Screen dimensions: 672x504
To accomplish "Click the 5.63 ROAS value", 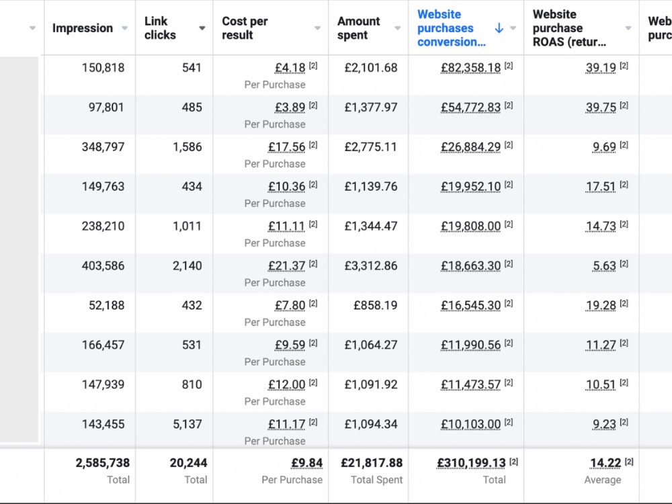I will [x=604, y=265].
